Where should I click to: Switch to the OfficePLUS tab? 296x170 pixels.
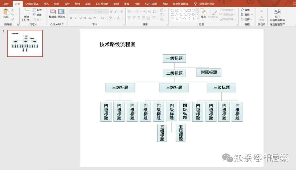tap(32, 4)
